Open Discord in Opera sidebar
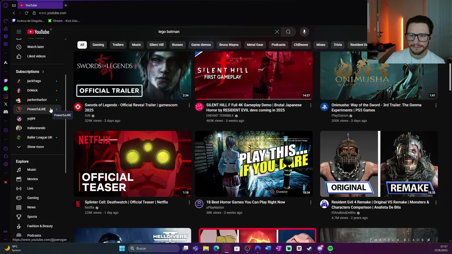This screenshot has height=254, width=452. tap(6, 112)
